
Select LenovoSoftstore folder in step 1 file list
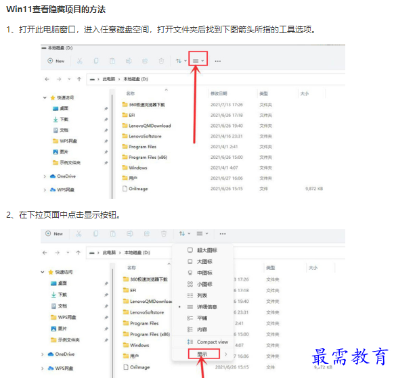tap(141, 137)
